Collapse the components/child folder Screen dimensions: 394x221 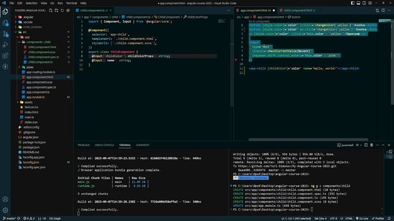tap(38, 42)
